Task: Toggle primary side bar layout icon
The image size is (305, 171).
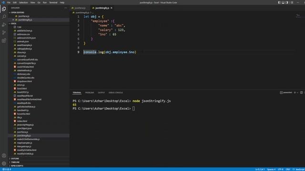Action: [279, 2]
